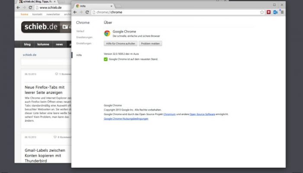Click the blue Outlook extension icon

[275, 12]
